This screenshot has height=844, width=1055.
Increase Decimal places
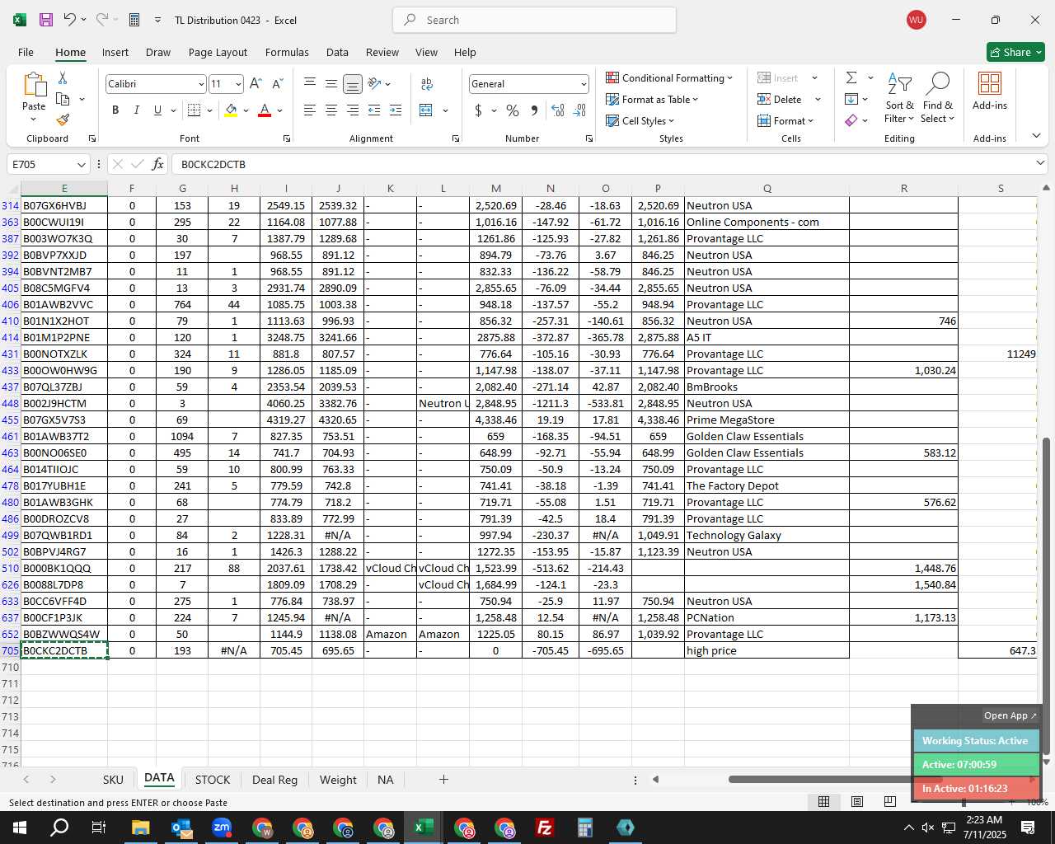tap(558, 110)
